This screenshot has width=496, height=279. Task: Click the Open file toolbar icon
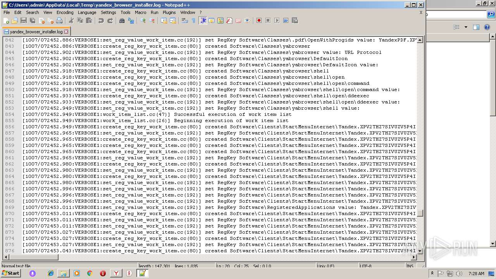coord(15,21)
